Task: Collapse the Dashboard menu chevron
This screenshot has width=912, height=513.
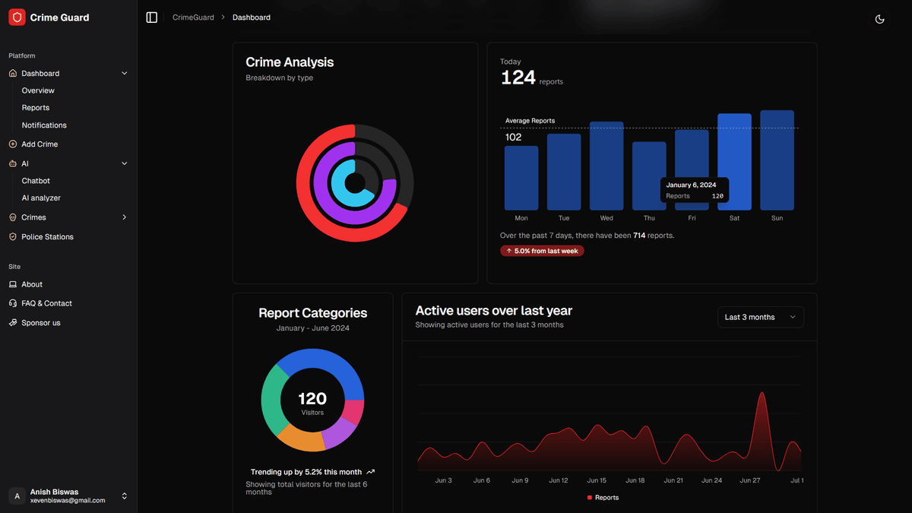Action: click(124, 73)
